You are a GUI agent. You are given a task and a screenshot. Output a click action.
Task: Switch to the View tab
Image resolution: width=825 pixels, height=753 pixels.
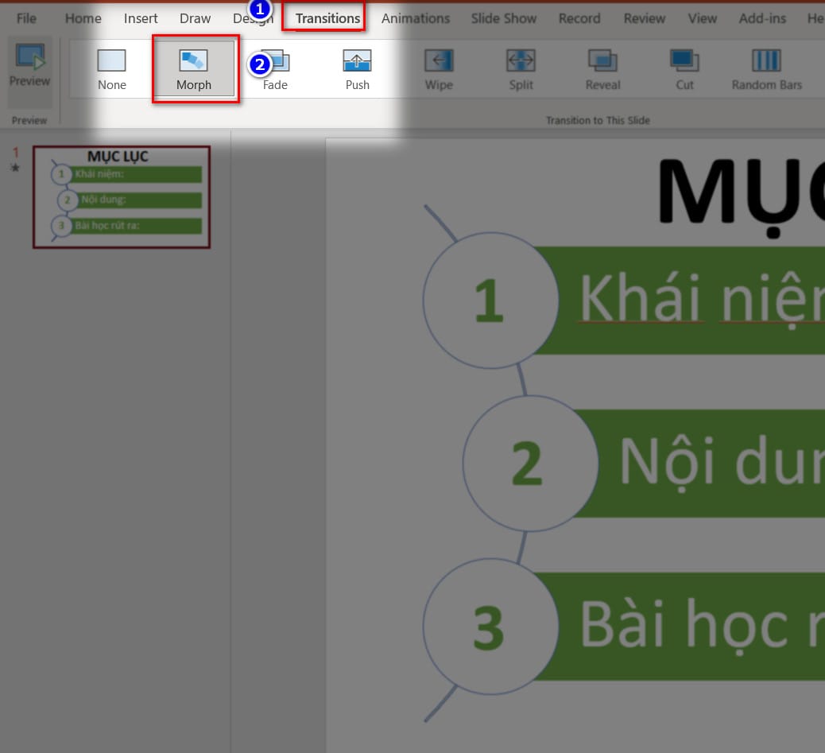click(703, 18)
